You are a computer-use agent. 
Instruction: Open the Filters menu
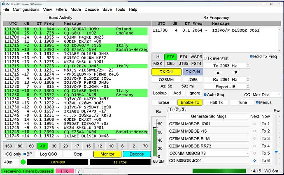click(61, 9)
